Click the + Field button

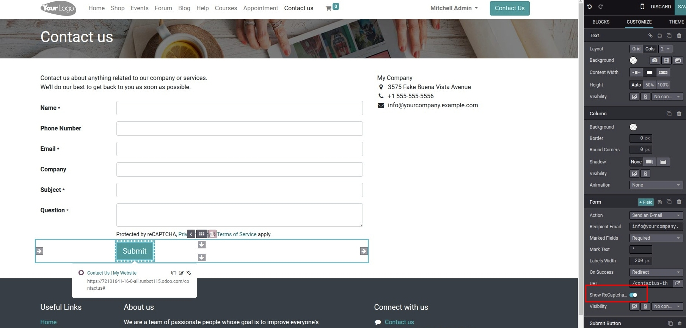pos(646,202)
